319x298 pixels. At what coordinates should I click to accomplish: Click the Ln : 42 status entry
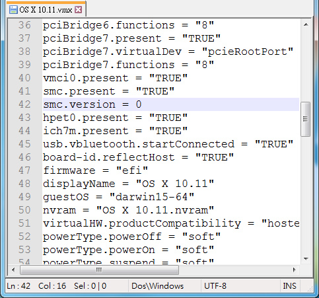tap(18, 286)
